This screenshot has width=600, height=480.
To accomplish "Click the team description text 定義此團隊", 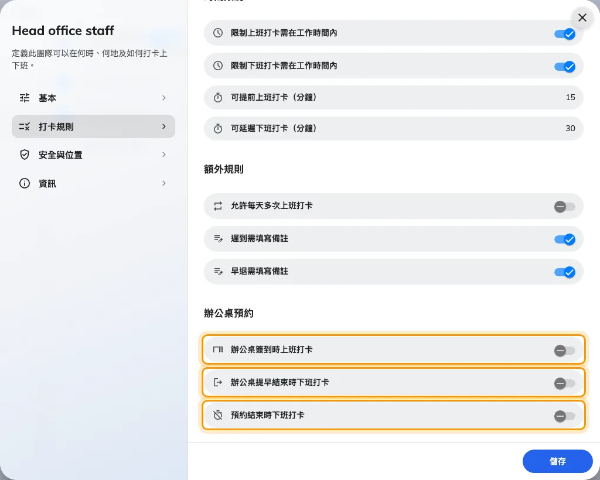I will [x=90, y=59].
